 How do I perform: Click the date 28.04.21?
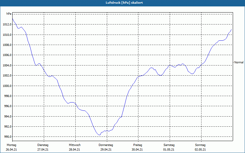[x=74, y=150]
